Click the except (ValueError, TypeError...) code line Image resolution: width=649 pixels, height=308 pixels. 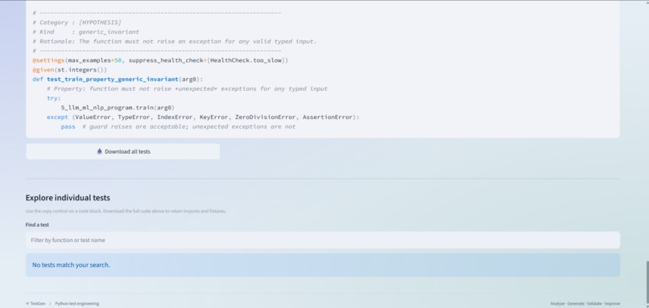point(203,117)
